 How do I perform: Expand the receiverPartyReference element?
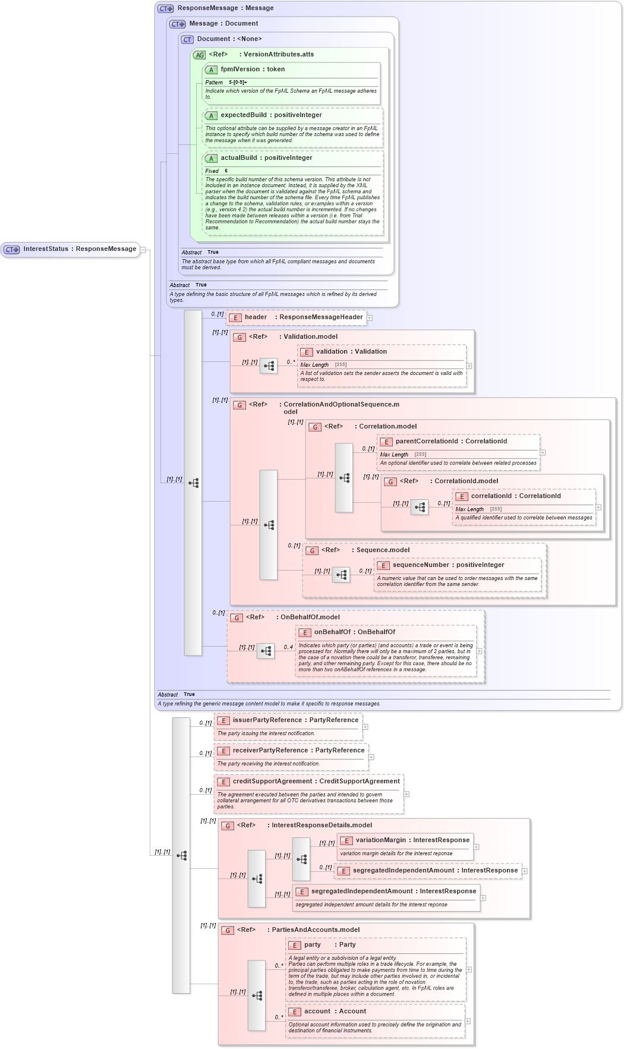(x=371, y=757)
